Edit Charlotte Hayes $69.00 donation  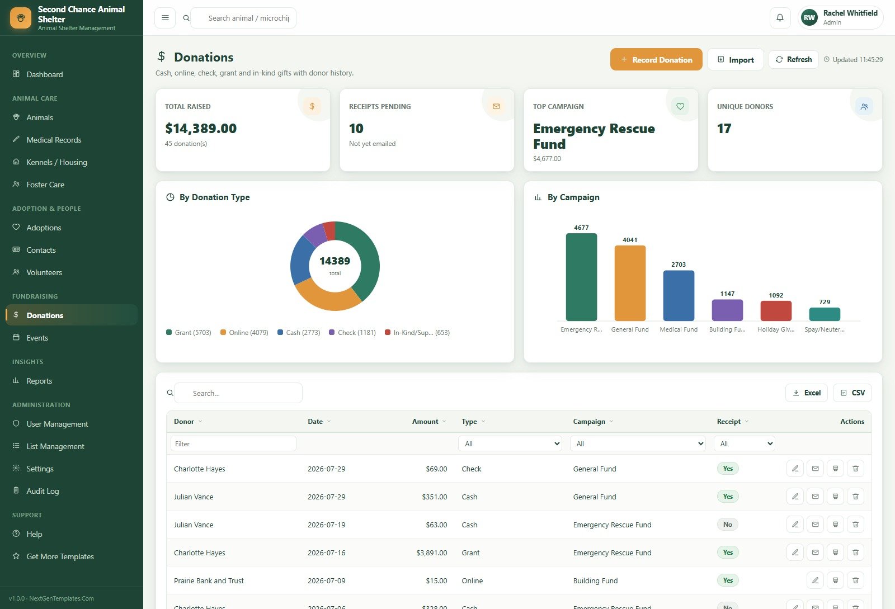[x=795, y=469]
